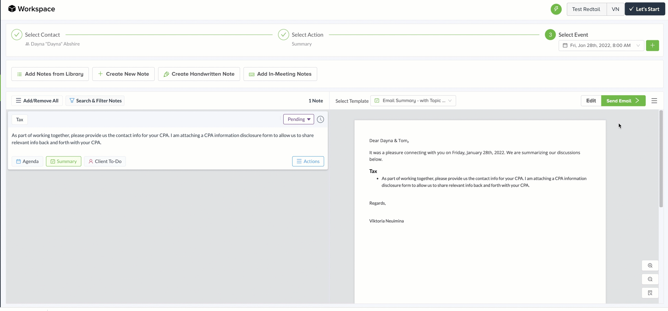Click the email preview scrollbar
This screenshot has width=668, height=311.
[x=661, y=159]
